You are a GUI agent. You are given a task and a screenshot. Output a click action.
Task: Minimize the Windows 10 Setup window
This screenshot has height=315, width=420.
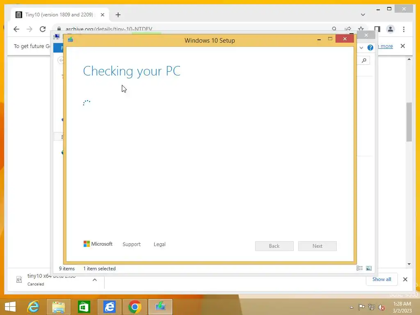[319, 39]
